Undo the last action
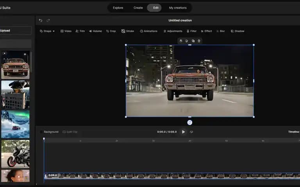300x187 pixels. coord(41,20)
